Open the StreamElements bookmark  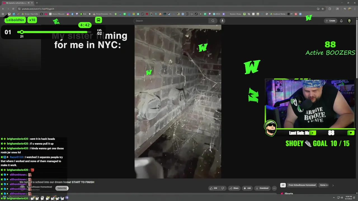103,14
